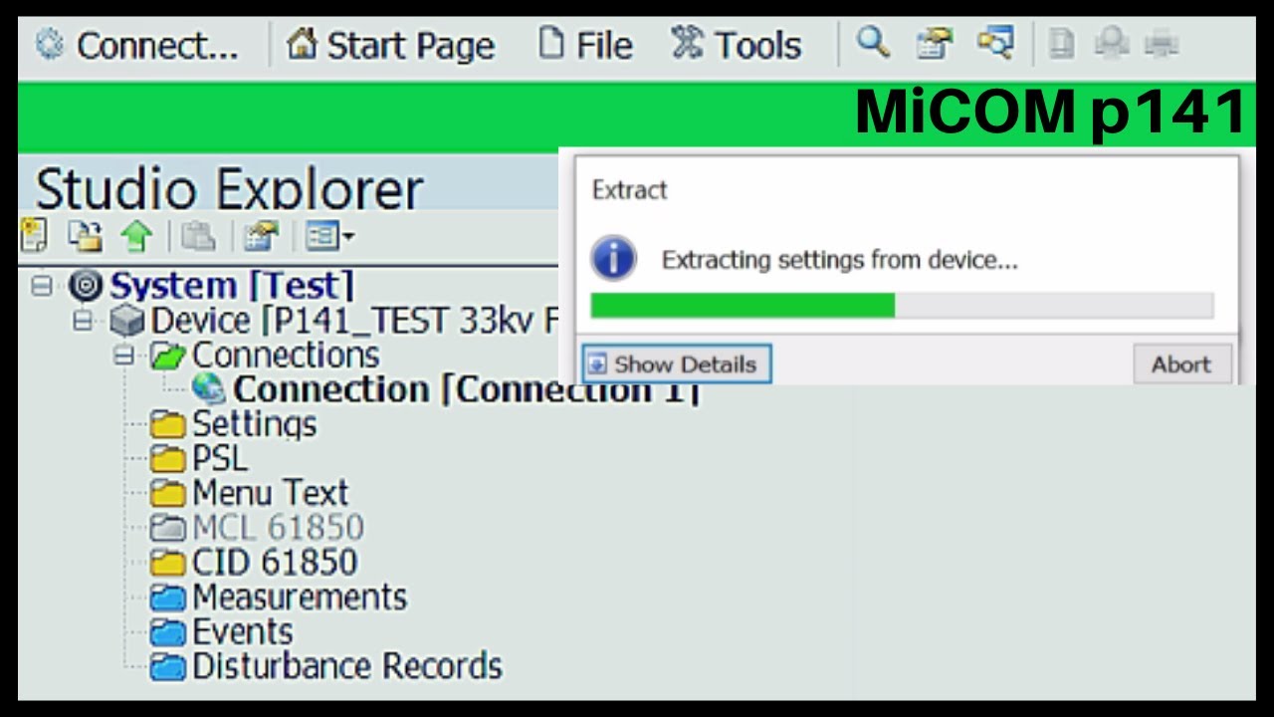The image size is (1274, 717).
Task: Click the target icon beside System [Test]
Action: 87,286
